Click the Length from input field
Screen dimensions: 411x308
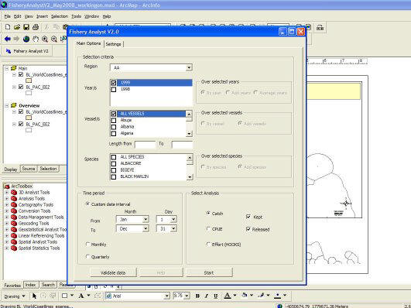pos(145,144)
